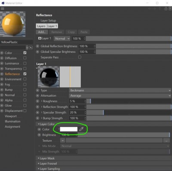Click the yellow sphere material preview
This screenshot has height=171, width=172.
click(13, 24)
